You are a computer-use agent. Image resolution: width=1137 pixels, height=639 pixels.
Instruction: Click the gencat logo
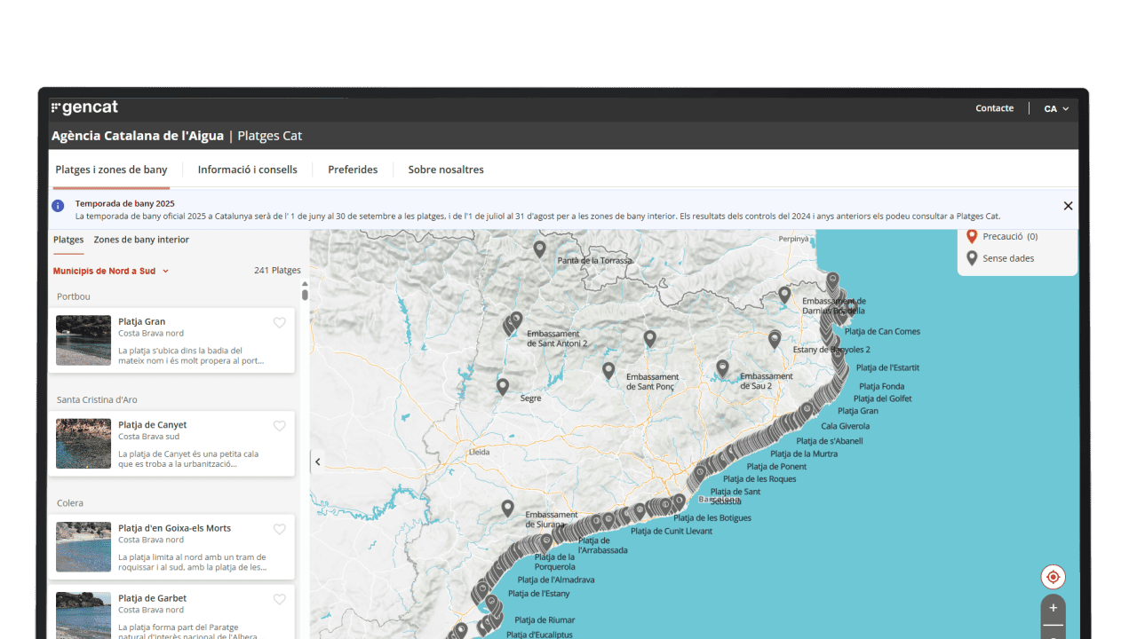(84, 108)
